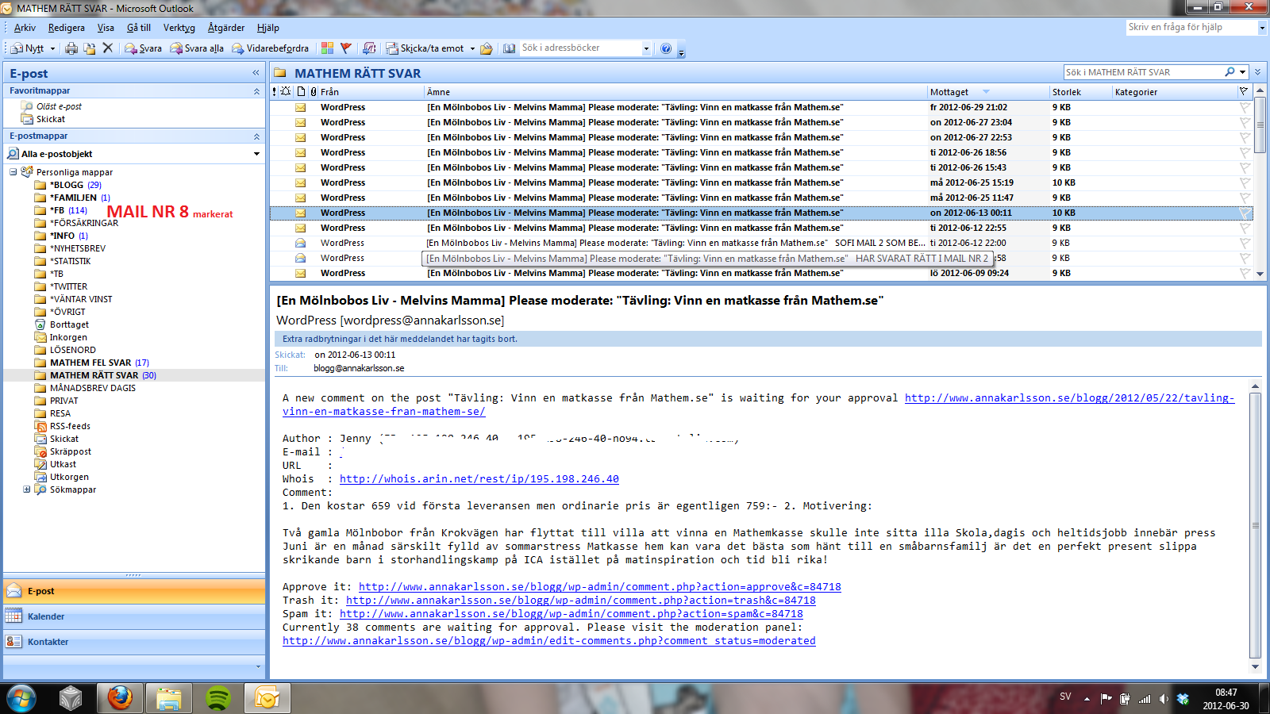Image resolution: width=1270 pixels, height=714 pixels.
Task: Expand the search options double chevron
Action: (1257, 72)
